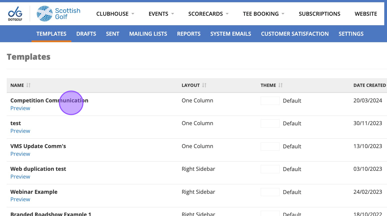Open the Website menu item
The height and width of the screenshot is (216, 387).
[x=366, y=14]
